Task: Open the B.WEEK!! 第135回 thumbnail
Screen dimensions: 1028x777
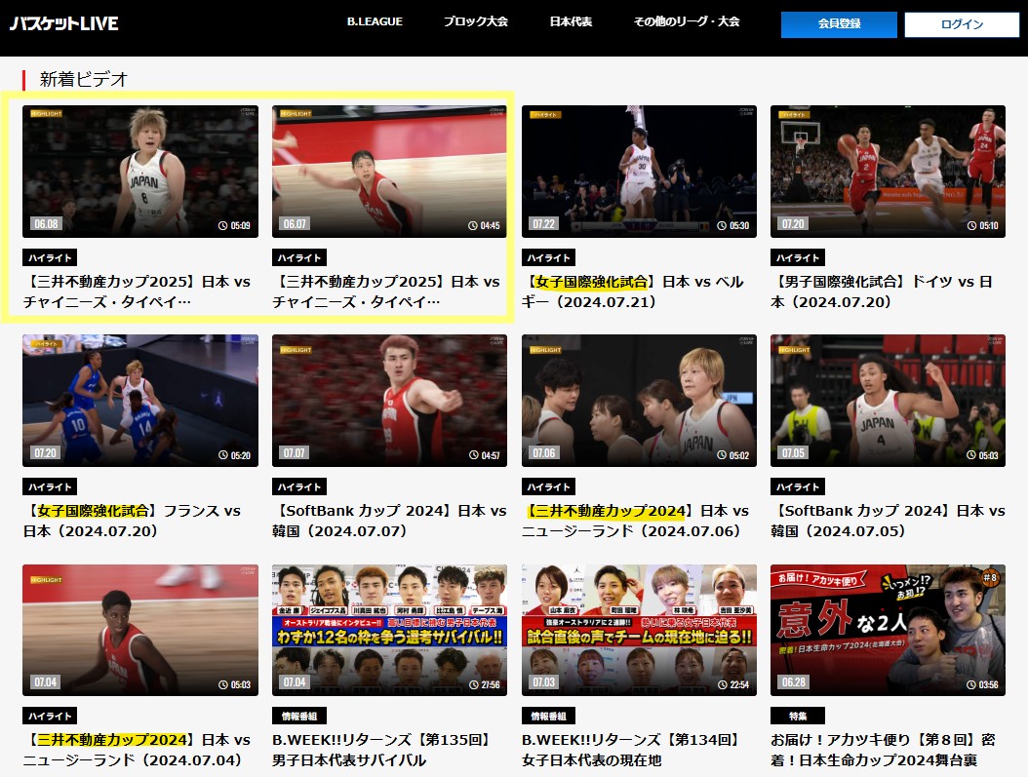Action: [x=389, y=630]
